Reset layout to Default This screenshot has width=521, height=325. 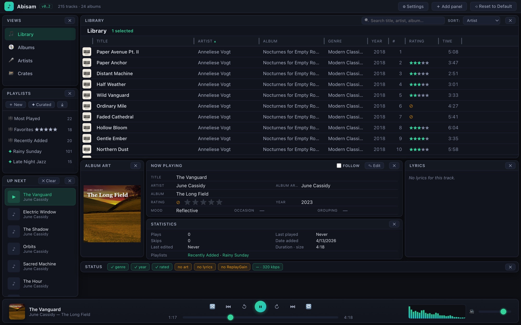(493, 6)
